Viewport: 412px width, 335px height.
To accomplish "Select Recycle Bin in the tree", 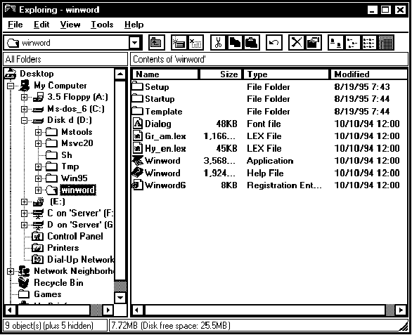I will click(x=58, y=283).
